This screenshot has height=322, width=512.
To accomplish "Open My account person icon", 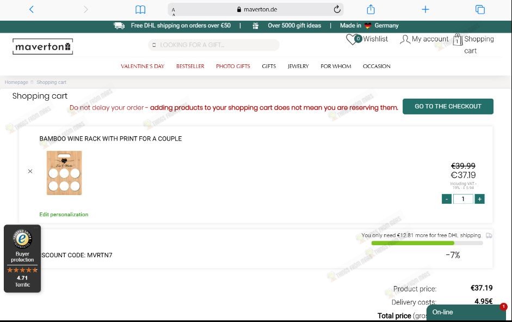I will coord(405,39).
